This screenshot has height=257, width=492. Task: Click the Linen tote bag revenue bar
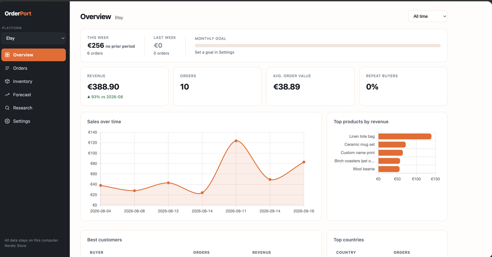pos(405,136)
